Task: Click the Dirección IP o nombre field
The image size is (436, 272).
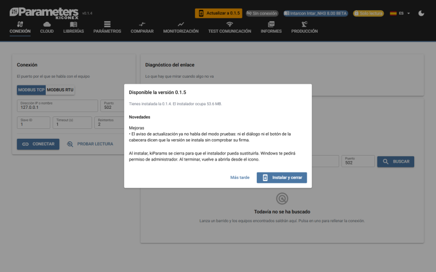Action: 57,106
